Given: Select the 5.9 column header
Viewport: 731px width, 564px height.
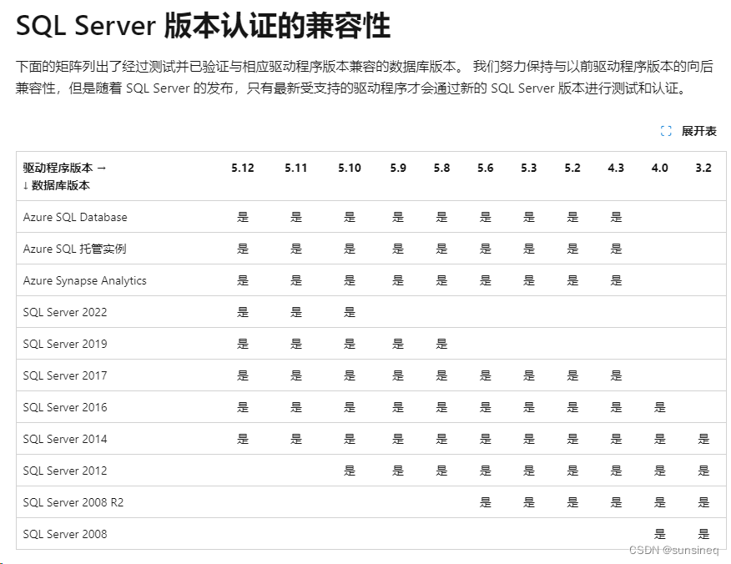Looking at the screenshot, I should point(398,168).
